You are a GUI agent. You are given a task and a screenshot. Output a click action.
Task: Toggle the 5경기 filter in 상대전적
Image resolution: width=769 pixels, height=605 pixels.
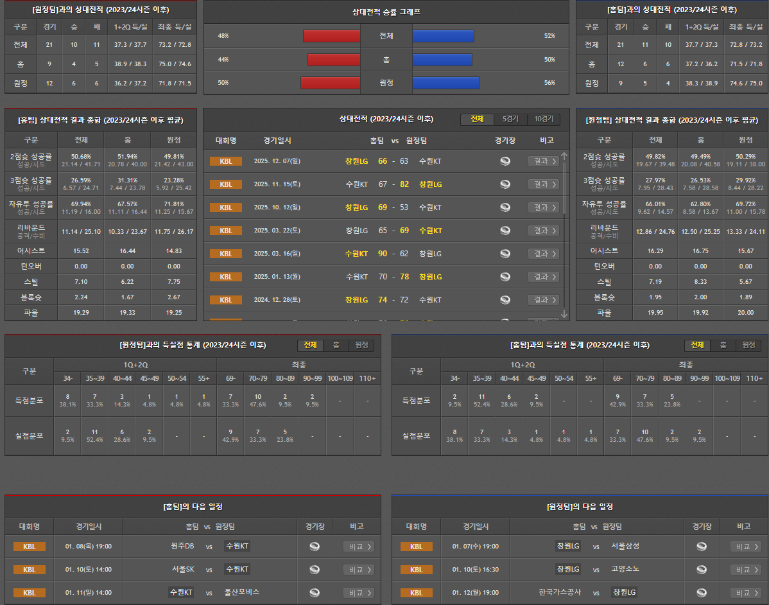coord(510,119)
